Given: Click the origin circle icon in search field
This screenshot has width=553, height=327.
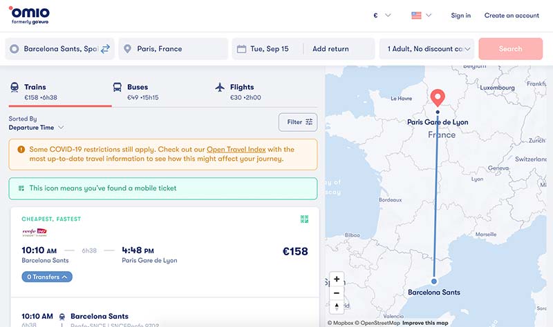Looking at the screenshot, I should click(x=15, y=49).
